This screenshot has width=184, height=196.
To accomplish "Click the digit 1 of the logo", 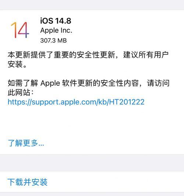I will click(14, 30).
